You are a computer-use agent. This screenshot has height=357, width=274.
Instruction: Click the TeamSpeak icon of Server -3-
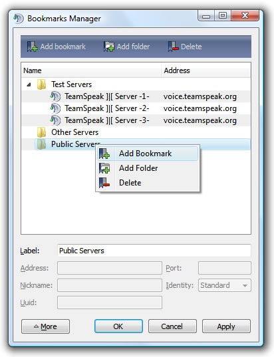[55, 120]
